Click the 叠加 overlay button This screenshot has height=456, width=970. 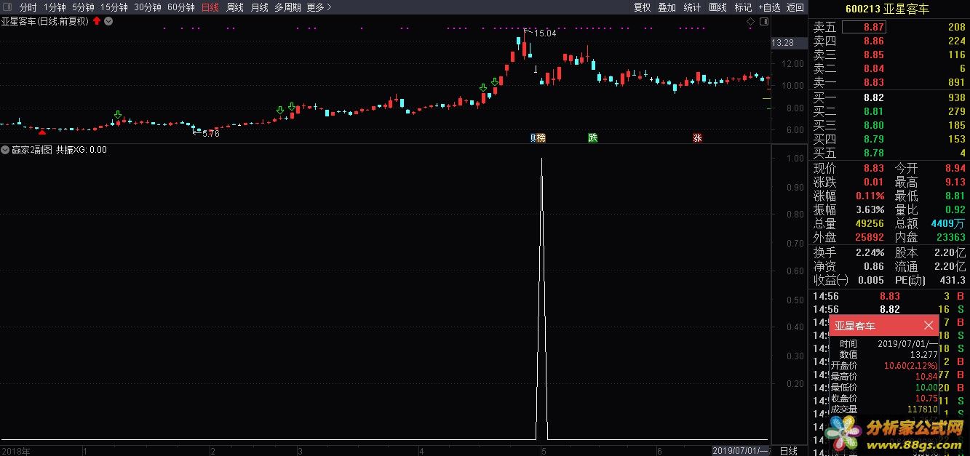667,7
